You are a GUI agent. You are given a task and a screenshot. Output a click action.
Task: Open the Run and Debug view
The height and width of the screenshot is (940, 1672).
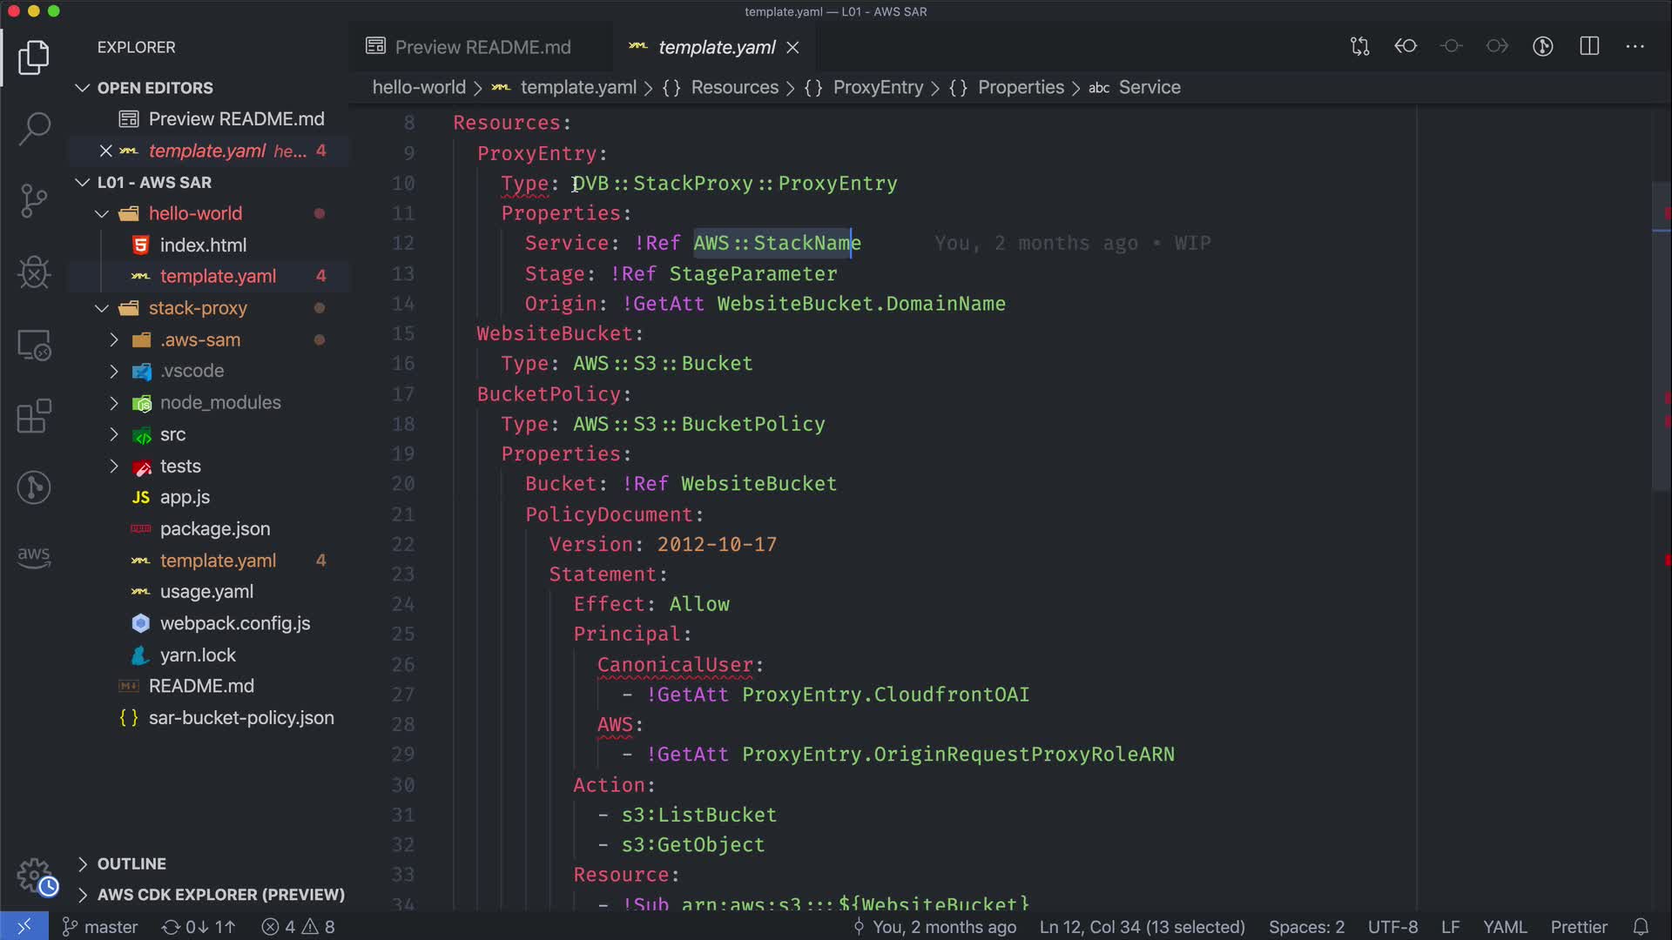(x=34, y=273)
